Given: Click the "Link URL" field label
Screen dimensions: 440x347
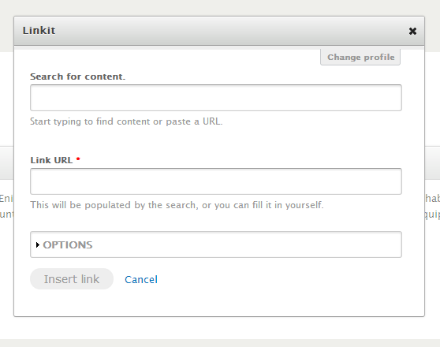Looking at the screenshot, I should 51,160.
